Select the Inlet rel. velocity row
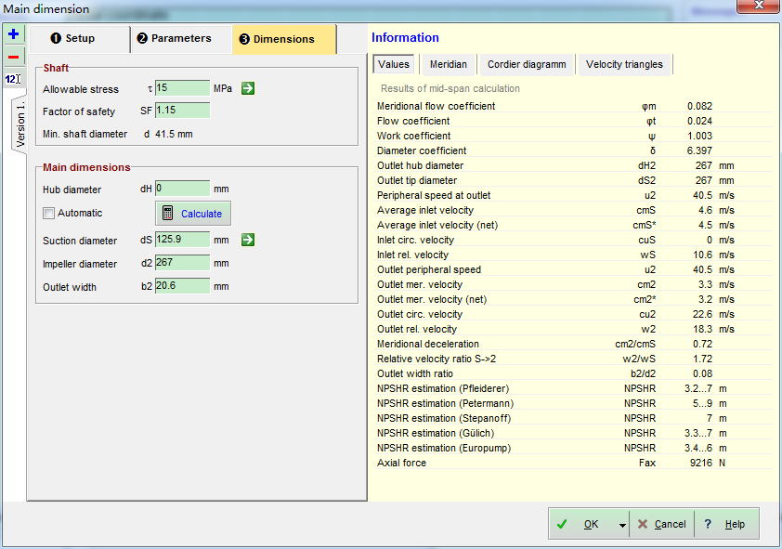Viewport: 782px width, 549px height. point(574,255)
